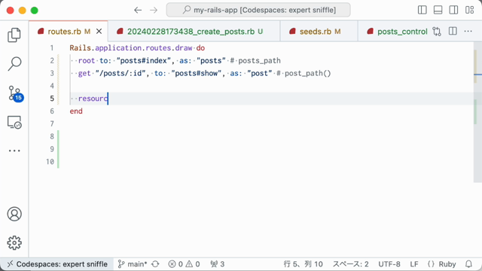
Task: Toggle the secondary side bar
Action: tap(453, 10)
